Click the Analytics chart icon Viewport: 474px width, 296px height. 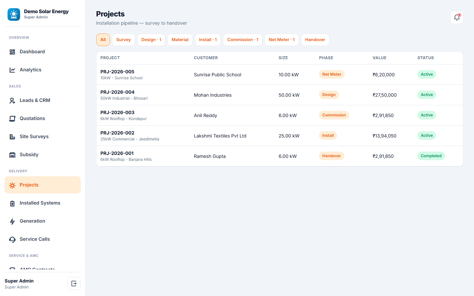coord(13,70)
